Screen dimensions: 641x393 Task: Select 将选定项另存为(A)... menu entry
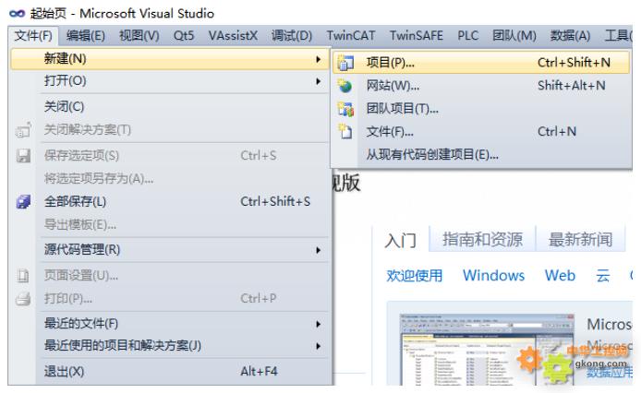pos(170,179)
